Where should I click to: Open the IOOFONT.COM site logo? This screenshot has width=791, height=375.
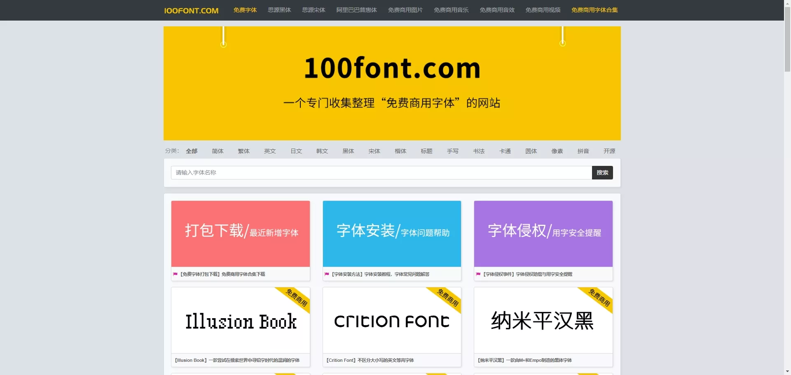coord(191,11)
